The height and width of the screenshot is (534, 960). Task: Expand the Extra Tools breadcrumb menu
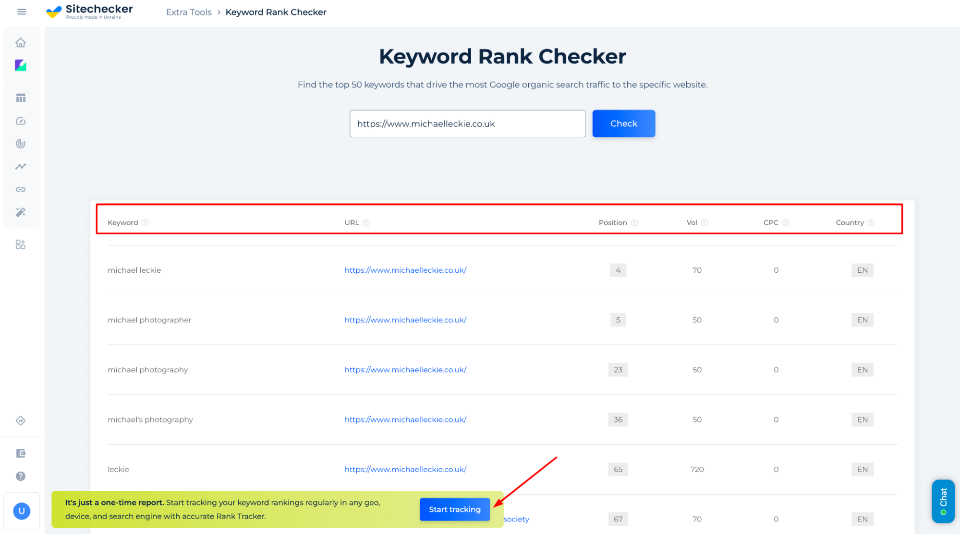(x=187, y=12)
